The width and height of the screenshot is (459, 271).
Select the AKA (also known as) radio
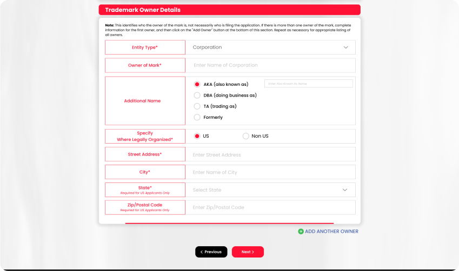tap(197, 84)
